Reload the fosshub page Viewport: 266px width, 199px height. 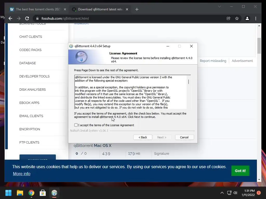(27, 18)
